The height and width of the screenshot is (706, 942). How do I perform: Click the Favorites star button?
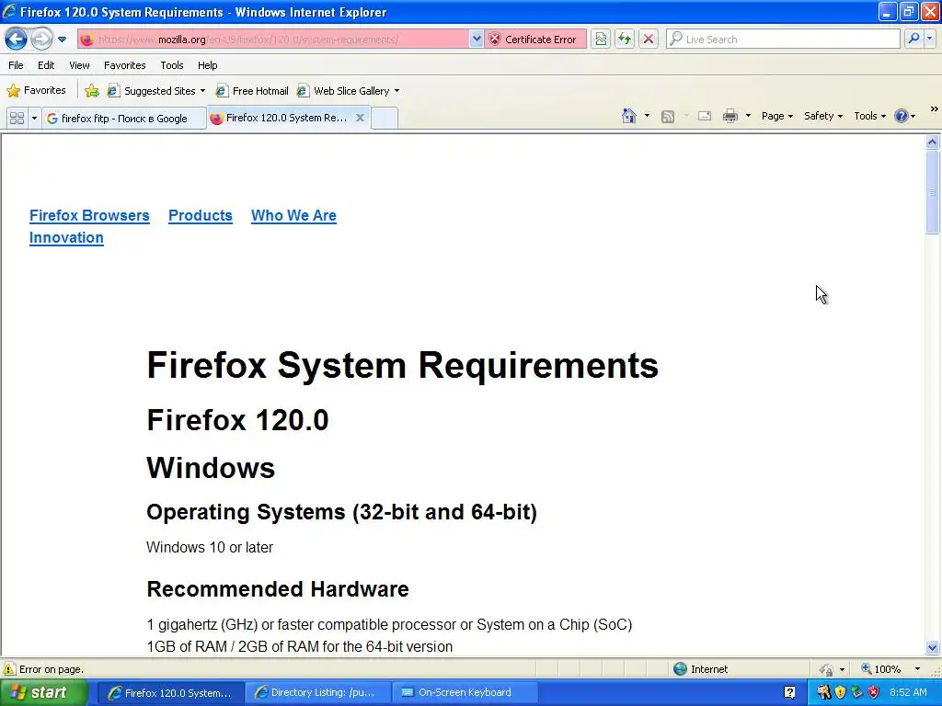[x=36, y=91]
